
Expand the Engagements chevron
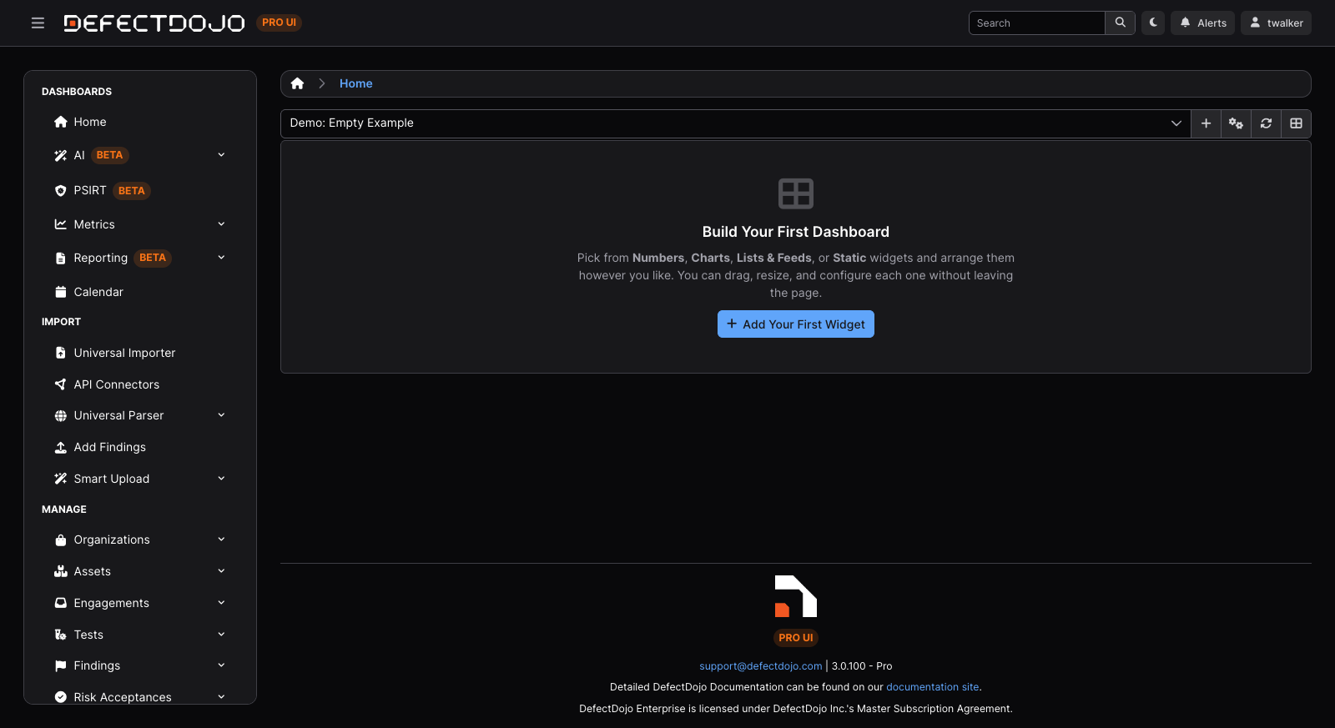[221, 603]
